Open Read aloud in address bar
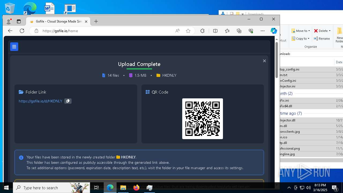The height and width of the screenshot is (193, 343). (x=177, y=31)
